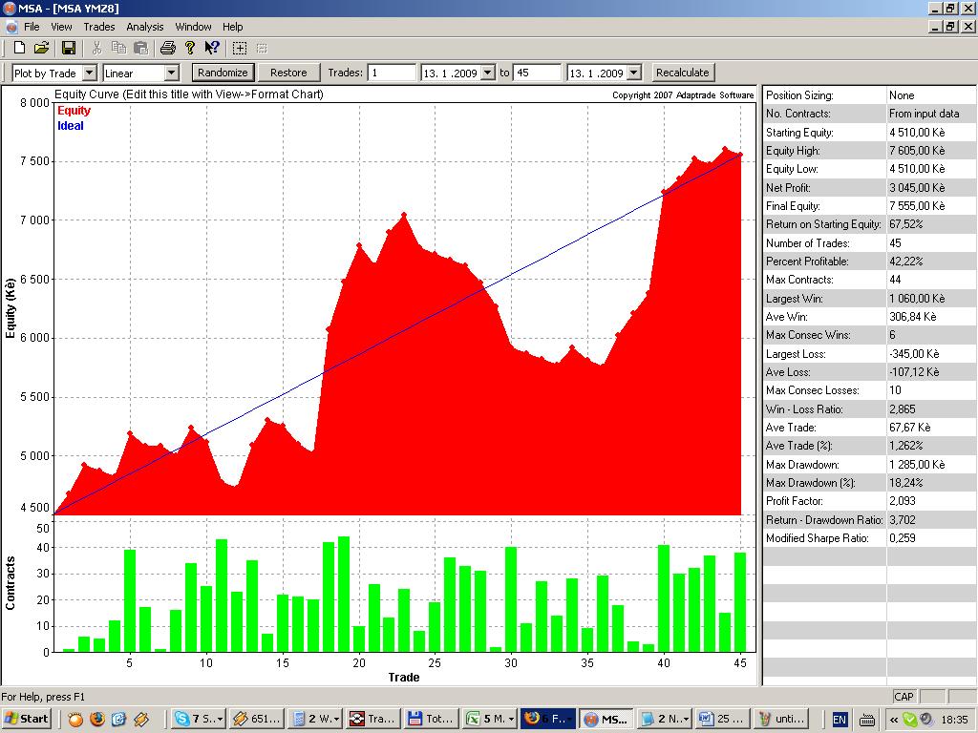
Task: Click the Copy icon in toolbar
Action: 118,48
